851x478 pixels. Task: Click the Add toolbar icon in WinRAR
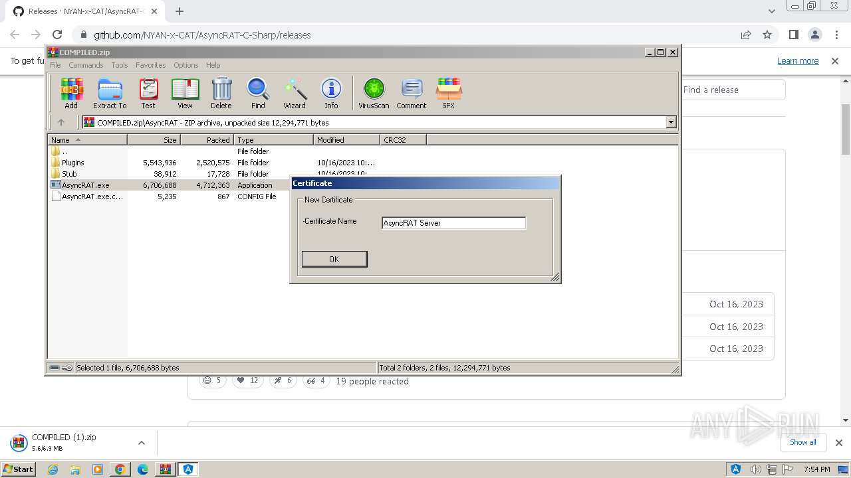pyautogui.click(x=71, y=93)
